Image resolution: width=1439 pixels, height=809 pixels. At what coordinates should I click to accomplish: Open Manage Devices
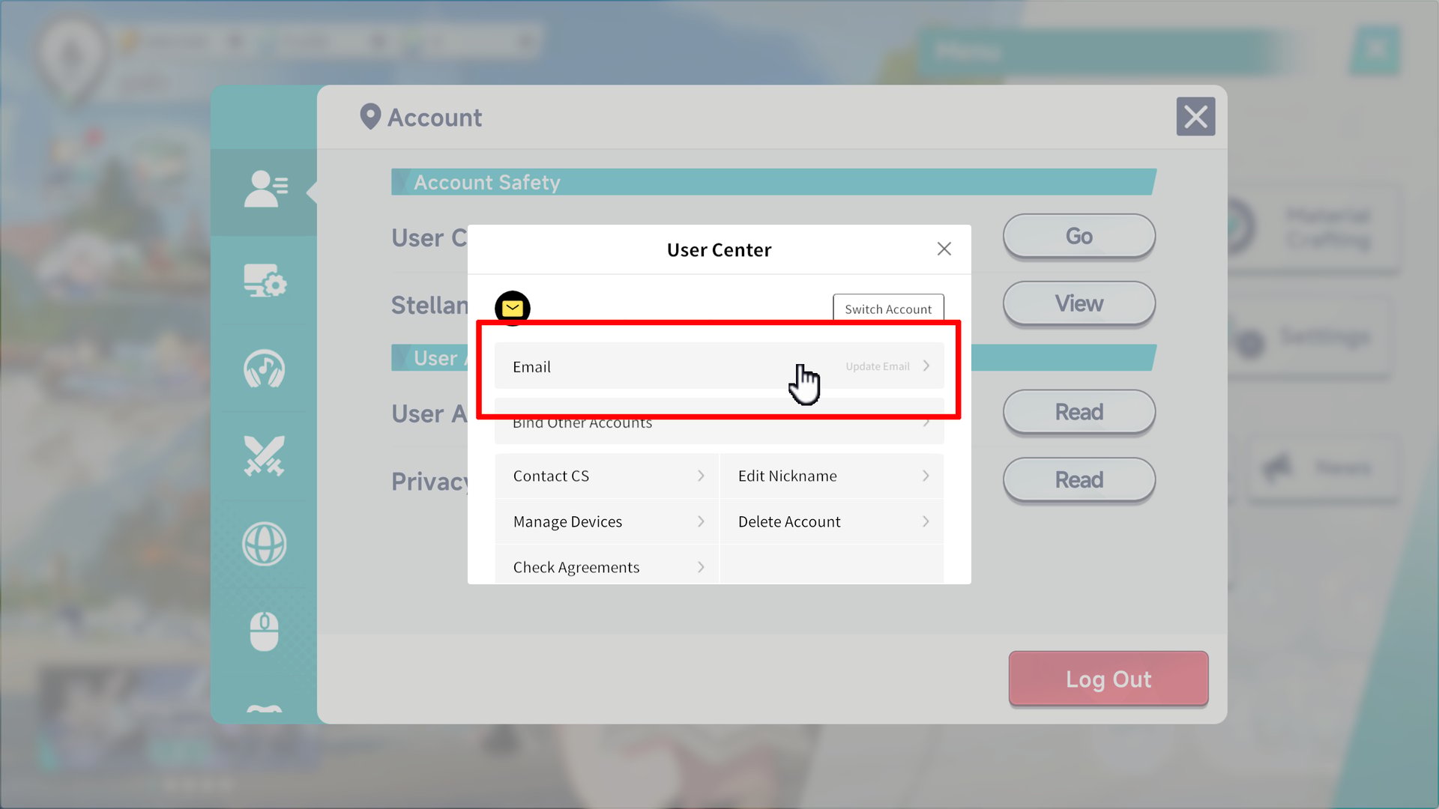(606, 521)
